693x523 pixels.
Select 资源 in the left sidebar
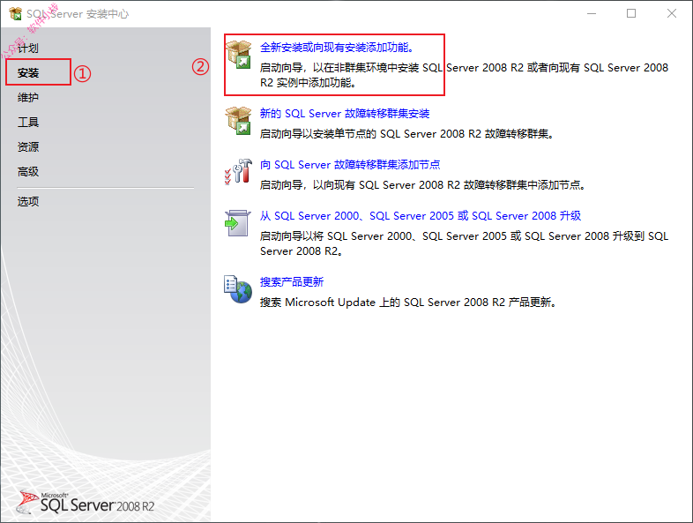tap(28, 146)
